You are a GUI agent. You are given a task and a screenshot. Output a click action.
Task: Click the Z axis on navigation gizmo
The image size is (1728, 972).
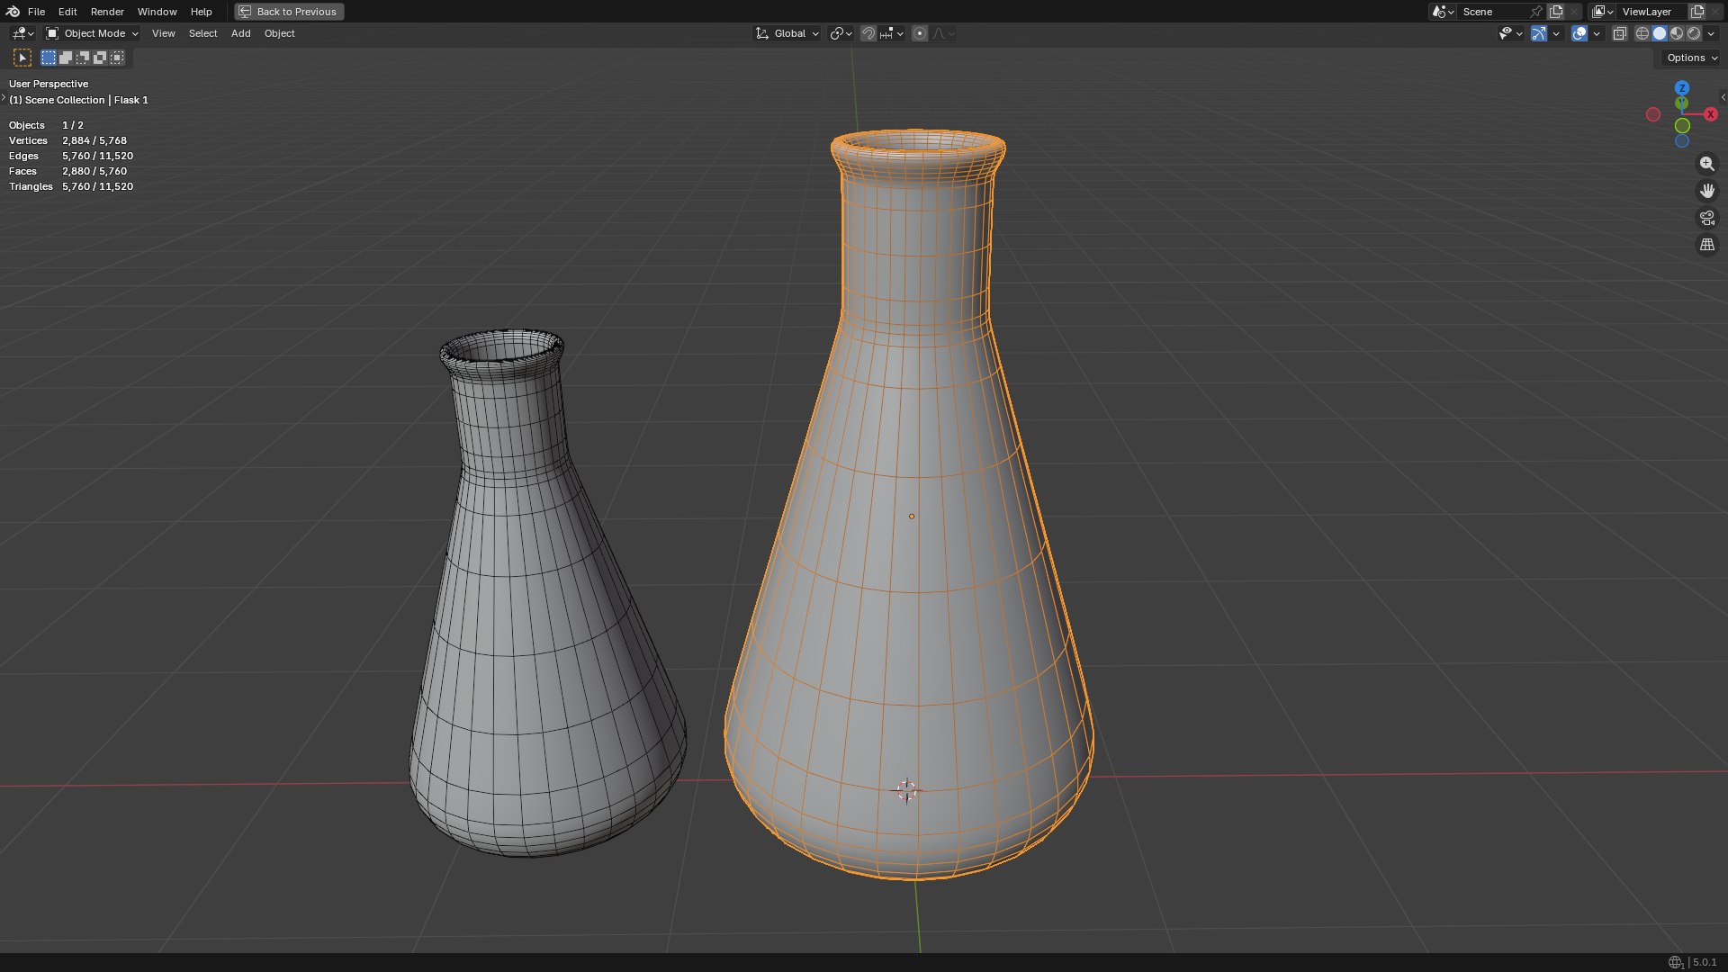1681,88
